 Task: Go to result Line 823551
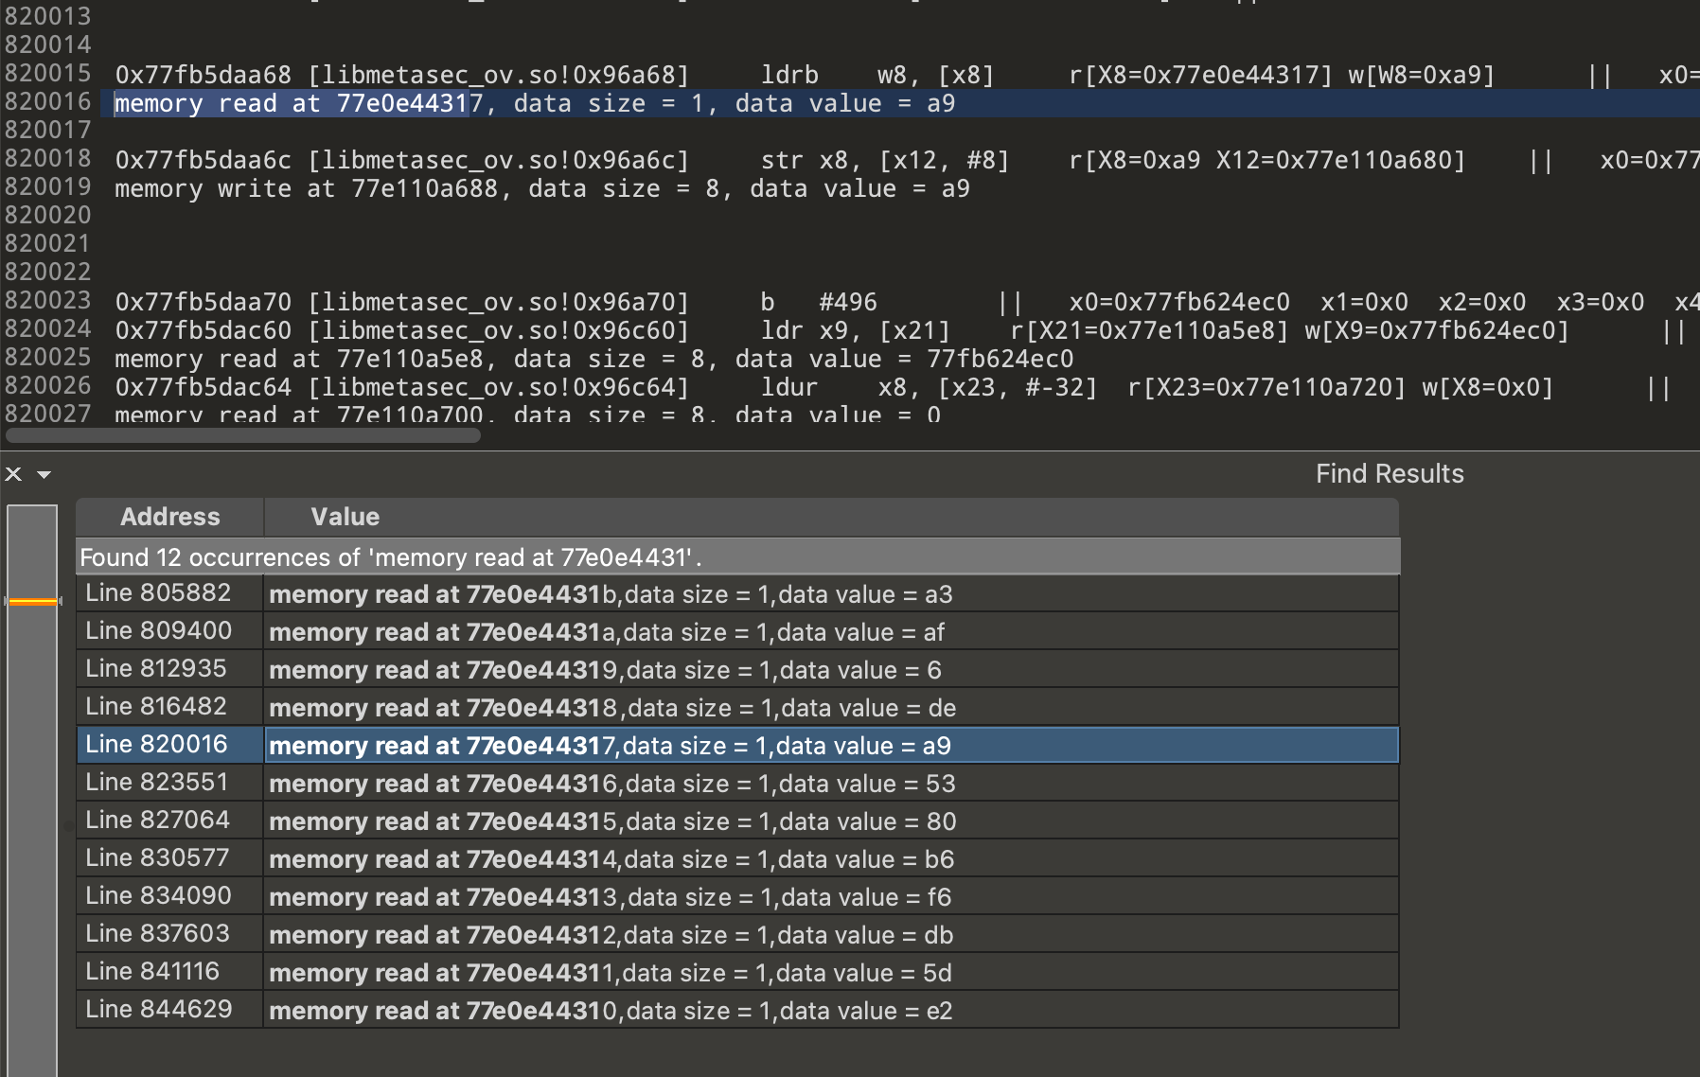[157, 783]
